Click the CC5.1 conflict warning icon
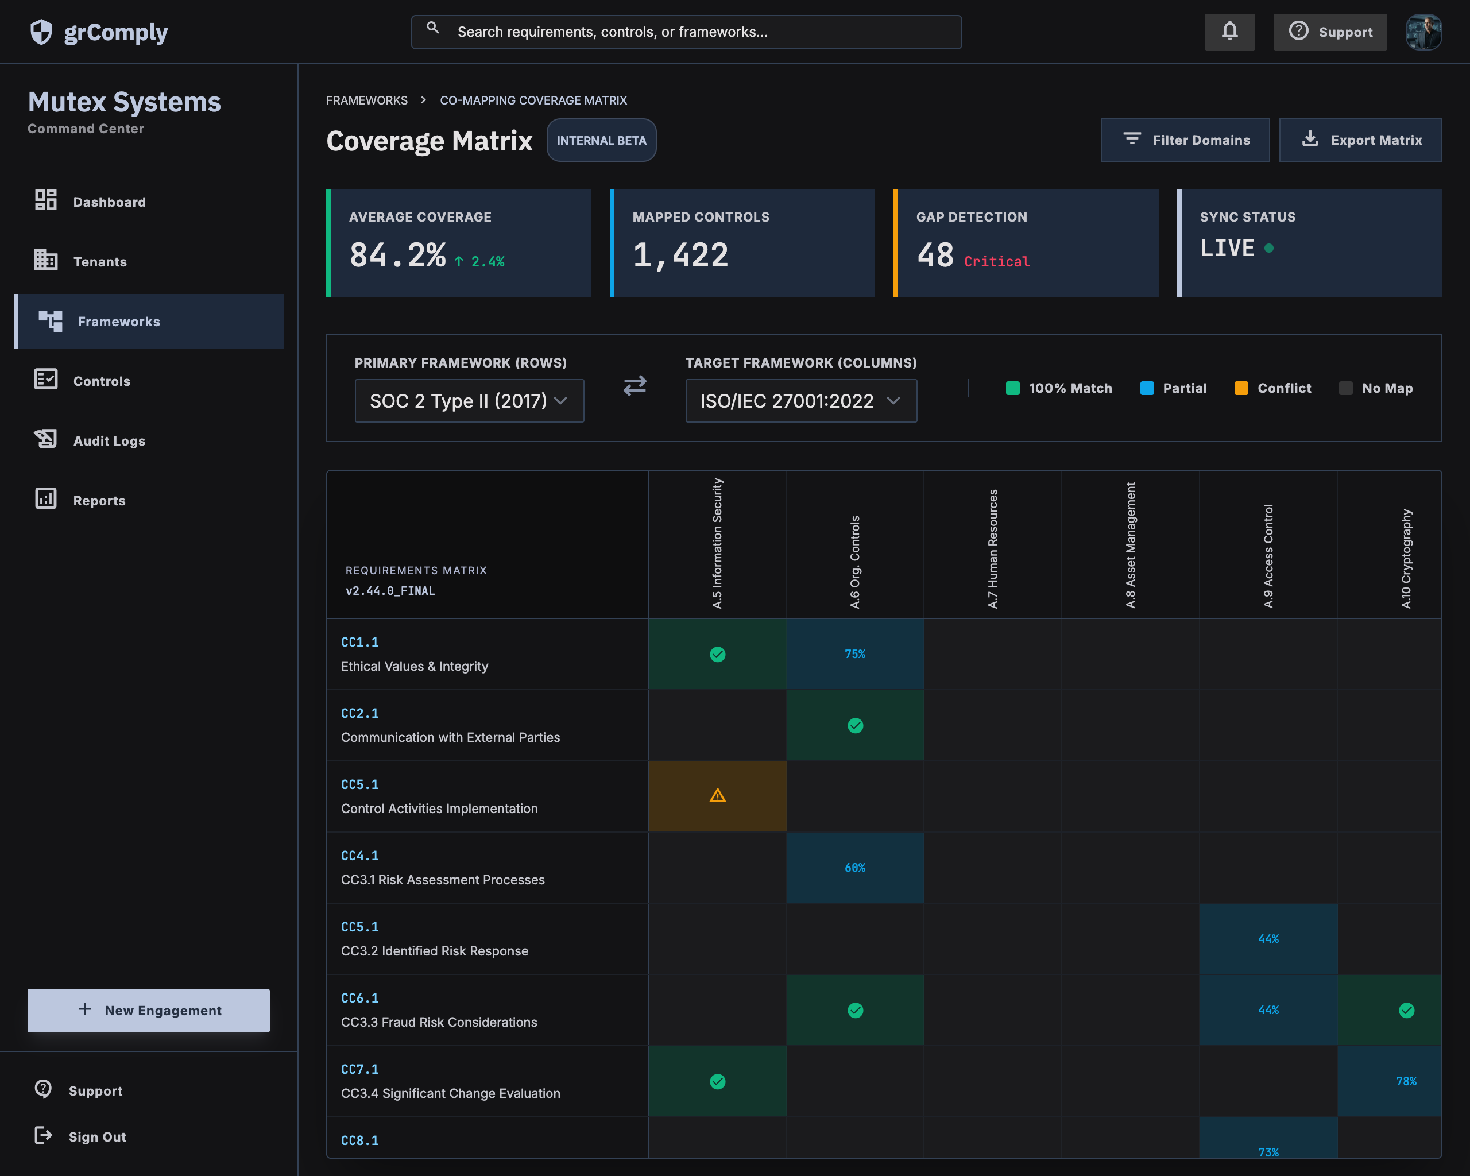The height and width of the screenshot is (1176, 1470). click(x=717, y=796)
